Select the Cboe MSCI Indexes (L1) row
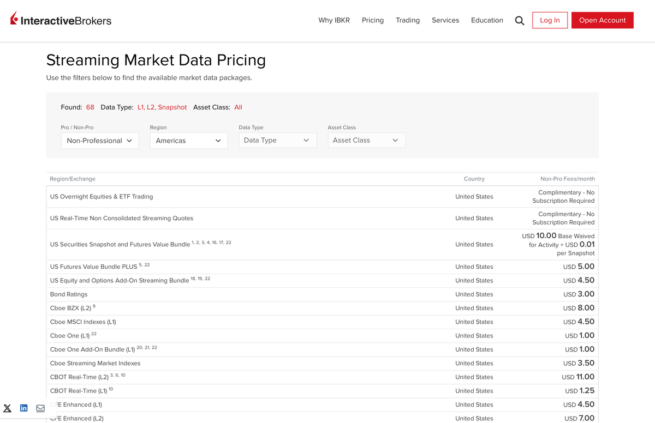 pyautogui.click(x=322, y=322)
